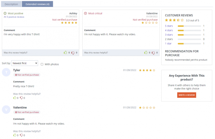
Task: Click the 4 stars rating bar
Action: [x=190, y=30]
